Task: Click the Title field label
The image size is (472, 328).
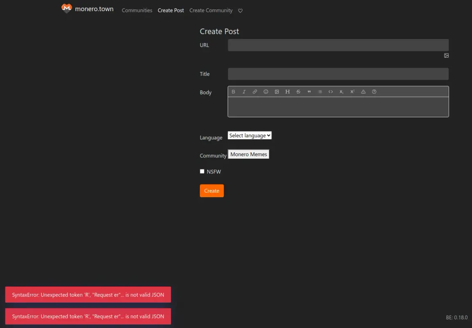Action: [x=205, y=74]
